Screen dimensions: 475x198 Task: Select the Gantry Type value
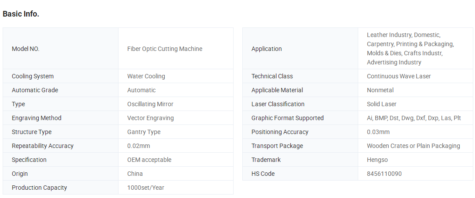tap(144, 132)
